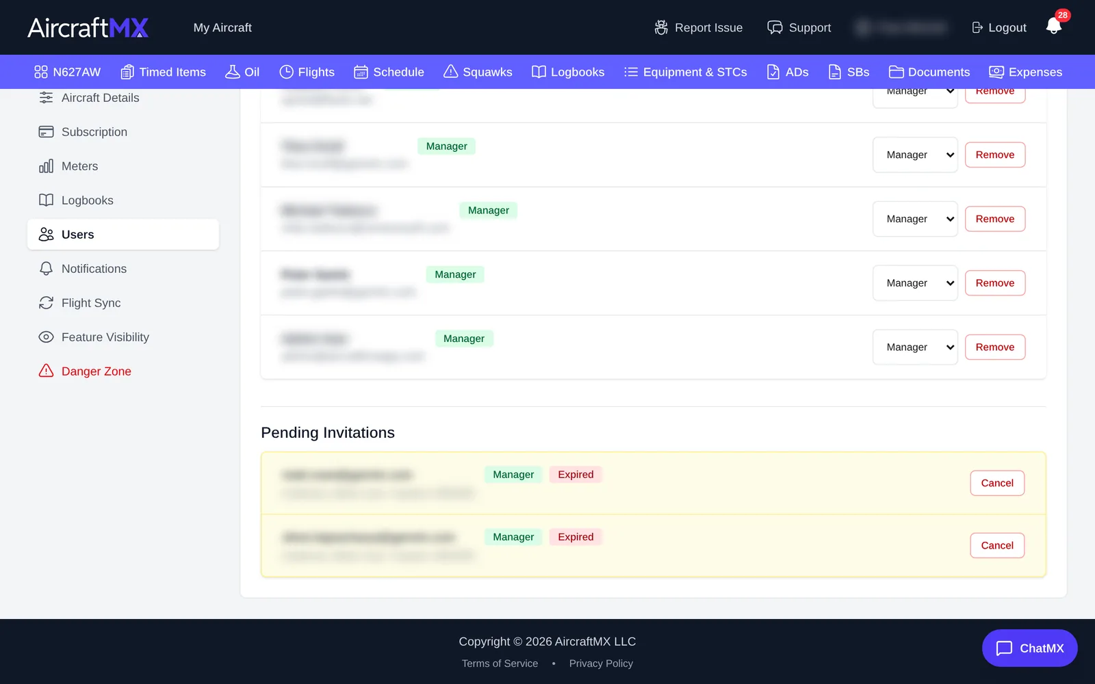1095x684 pixels.
Task: Open role dropdown in last user row
Action: (x=915, y=347)
